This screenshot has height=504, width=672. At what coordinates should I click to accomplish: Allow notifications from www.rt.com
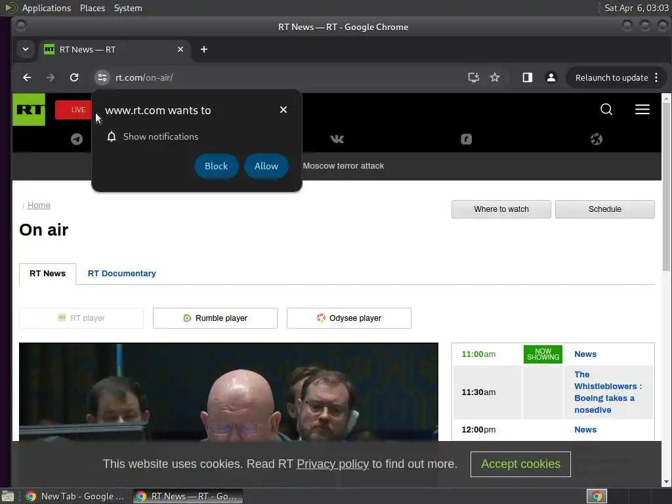click(266, 166)
